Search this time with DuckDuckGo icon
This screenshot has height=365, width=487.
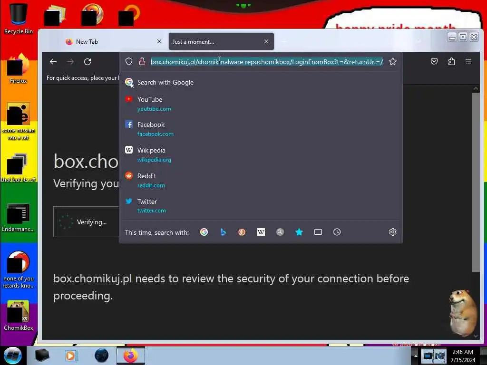pos(242,232)
